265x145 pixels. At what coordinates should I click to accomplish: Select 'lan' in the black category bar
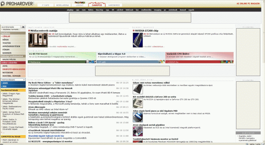(x=137, y=10)
